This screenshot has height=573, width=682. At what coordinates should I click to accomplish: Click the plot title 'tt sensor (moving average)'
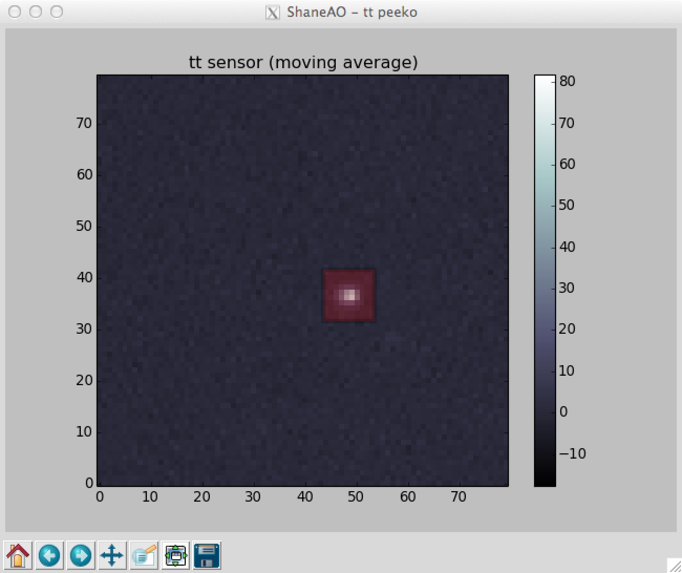tap(303, 62)
